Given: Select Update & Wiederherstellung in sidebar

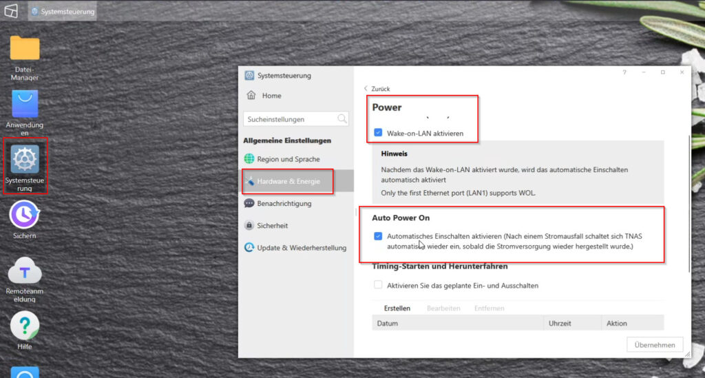Looking at the screenshot, I should [301, 248].
